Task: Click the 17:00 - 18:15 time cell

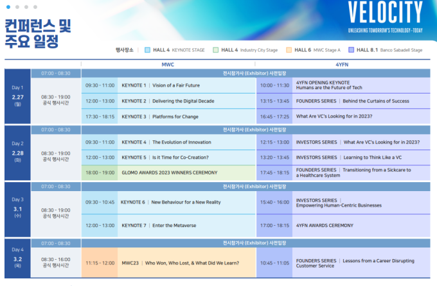Action: [x=274, y=226]
